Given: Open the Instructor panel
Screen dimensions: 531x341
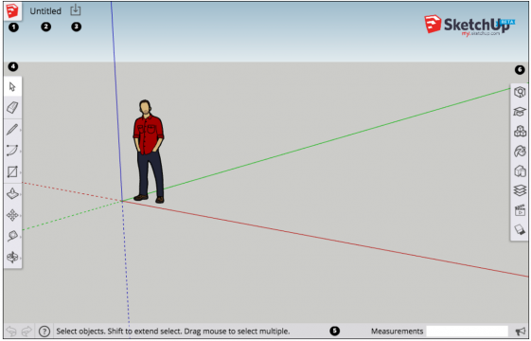Looking at the screenshot, I should pos(520,111).
